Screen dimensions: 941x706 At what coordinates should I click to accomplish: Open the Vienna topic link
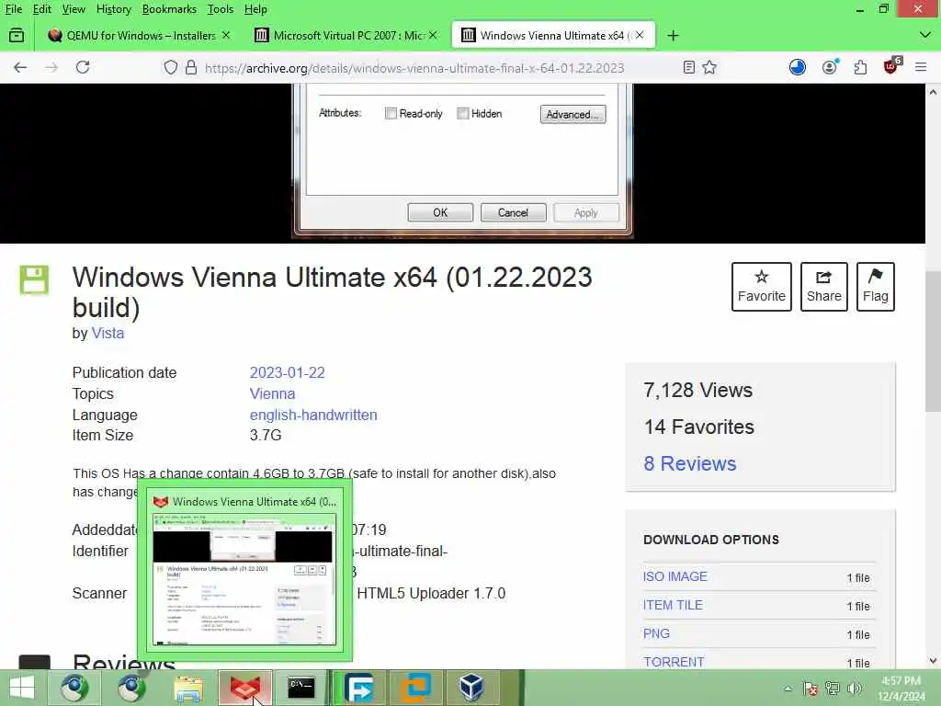(x=272, y=393)
